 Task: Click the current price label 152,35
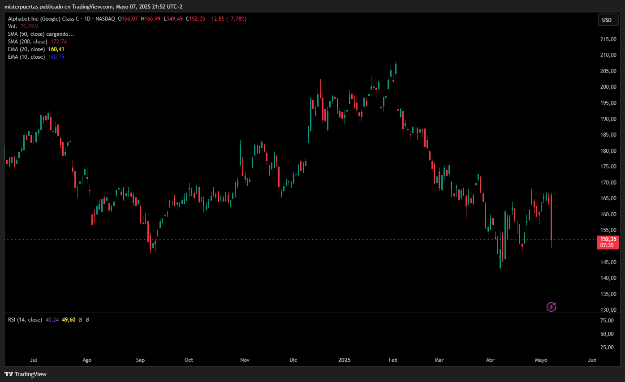click(607, 239)
